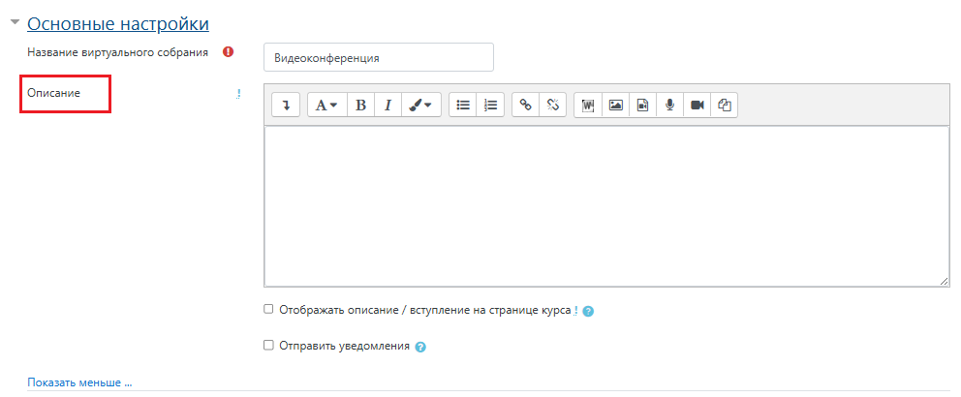Screen dimensions: 961x397
Task: Click the Word import icon
Action: [x=588, y=106]
